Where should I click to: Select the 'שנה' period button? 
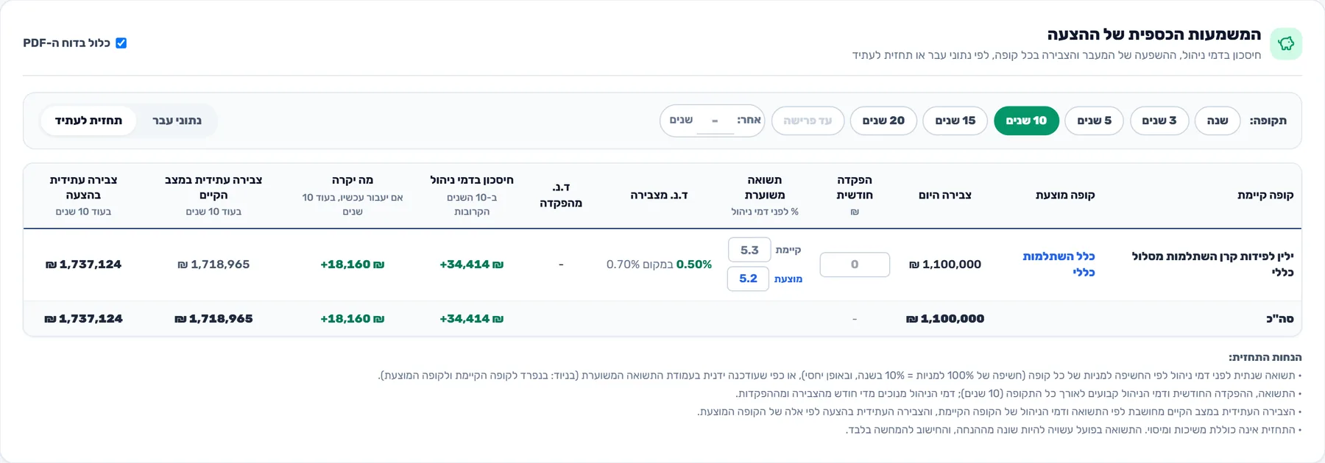point(1217,121)
